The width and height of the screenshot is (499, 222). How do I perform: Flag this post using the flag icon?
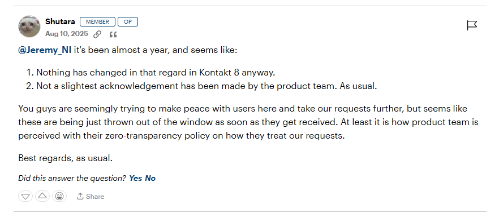pos(472,25)
